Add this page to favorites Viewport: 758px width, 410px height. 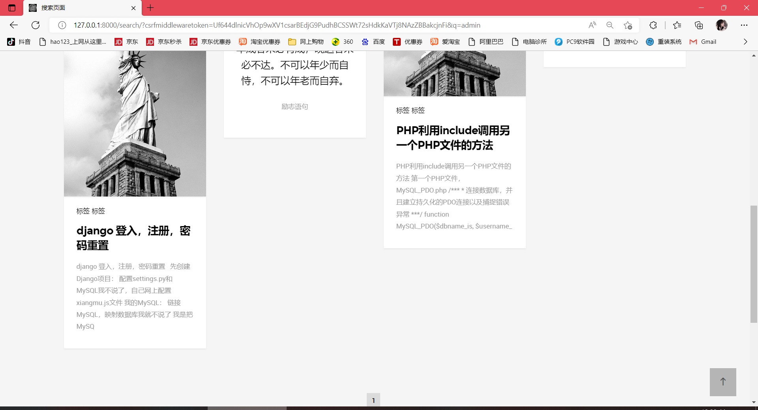[628, 25]
